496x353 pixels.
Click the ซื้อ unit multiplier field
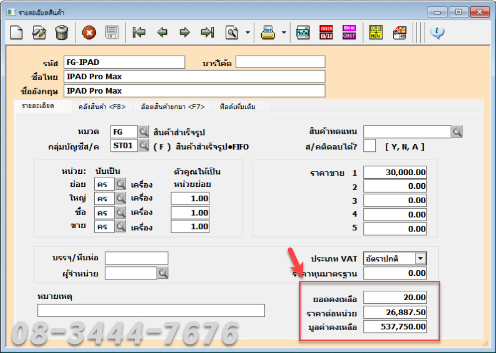point(190,213)
